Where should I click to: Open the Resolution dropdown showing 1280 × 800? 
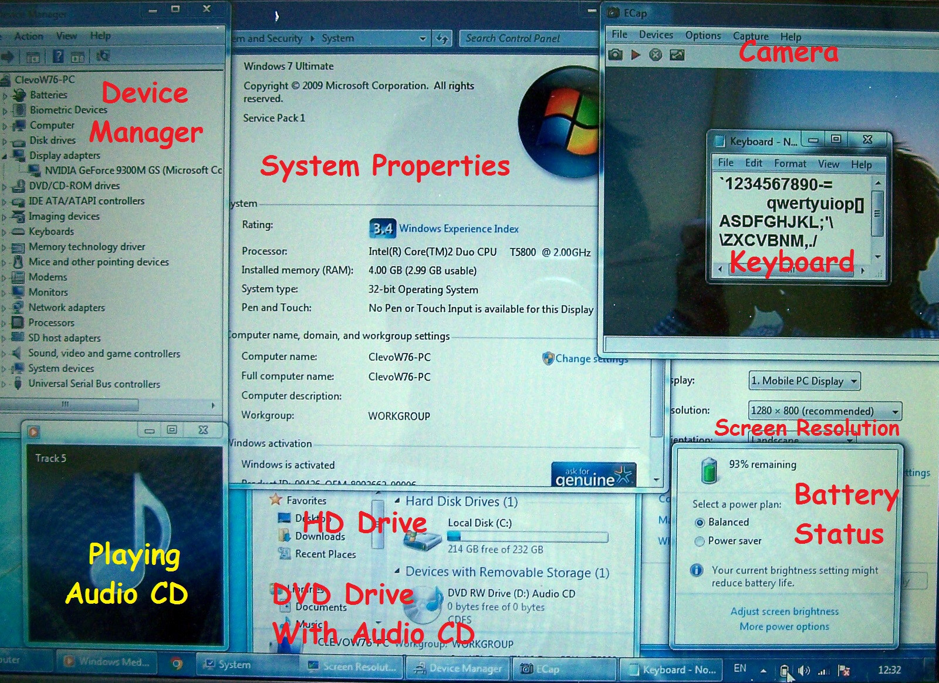click(825, 411)
